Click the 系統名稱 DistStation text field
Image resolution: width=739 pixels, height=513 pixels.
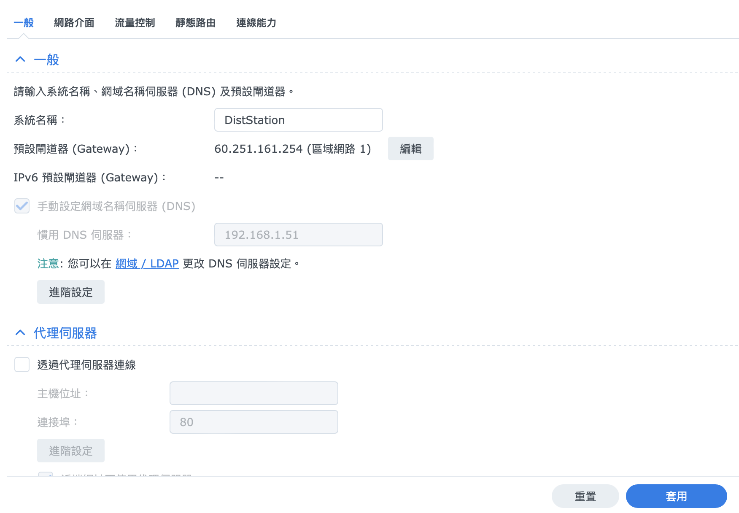(298, 120)
